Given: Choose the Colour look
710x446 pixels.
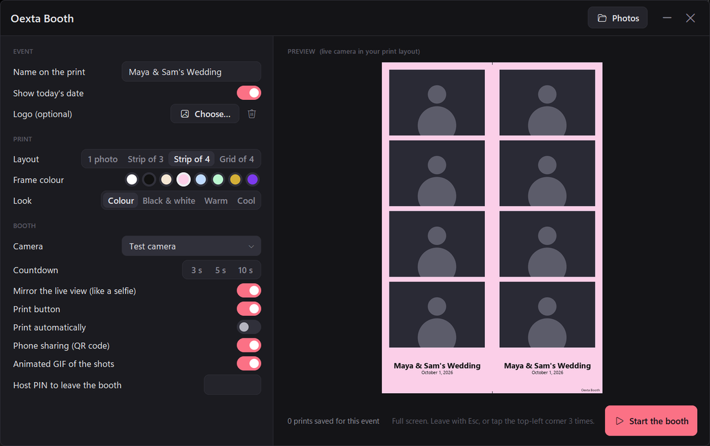Looking at the screenshot, I should tap(121, 201).
